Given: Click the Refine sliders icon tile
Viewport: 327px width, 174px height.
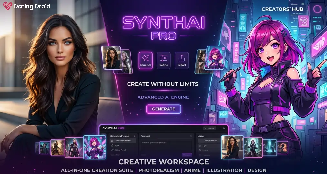Looking at the screenshot, I should coord(163,60).
